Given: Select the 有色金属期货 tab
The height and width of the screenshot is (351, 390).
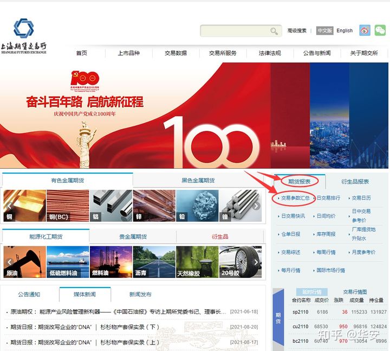Looking at the screenshot, I should [x=67, y=180].
